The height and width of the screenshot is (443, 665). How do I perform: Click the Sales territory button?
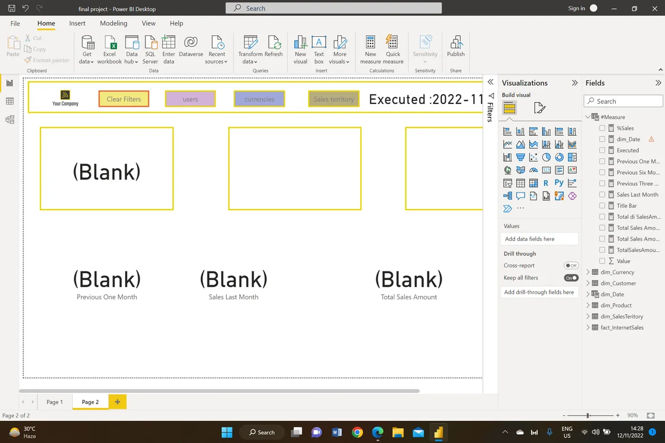pyautogui.click(x=334, y=99)
